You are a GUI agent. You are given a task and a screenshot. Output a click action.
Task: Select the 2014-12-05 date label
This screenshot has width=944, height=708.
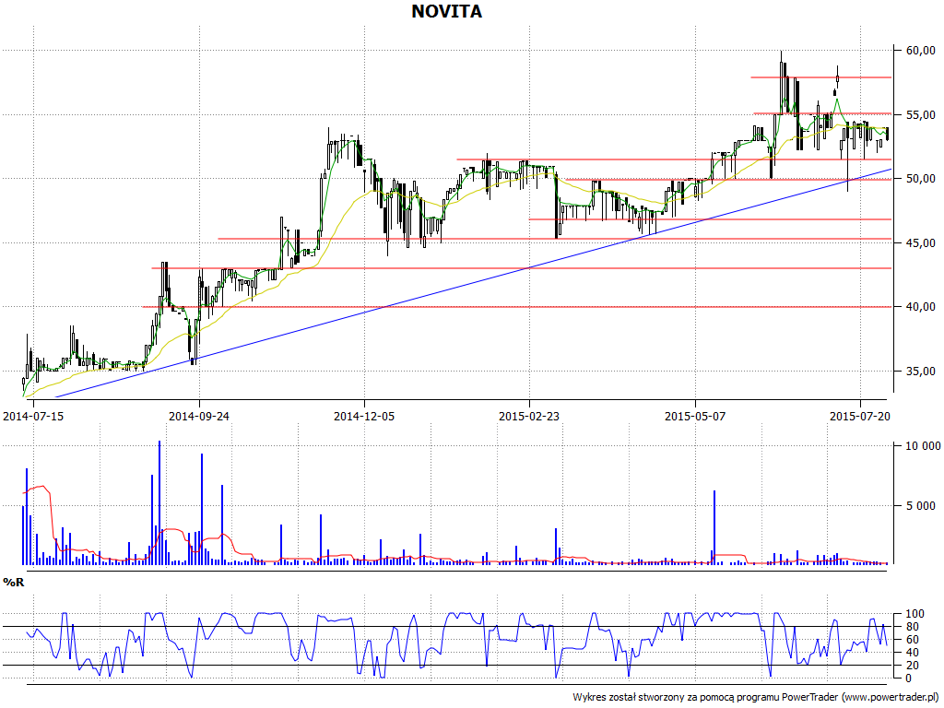[364, 416]
